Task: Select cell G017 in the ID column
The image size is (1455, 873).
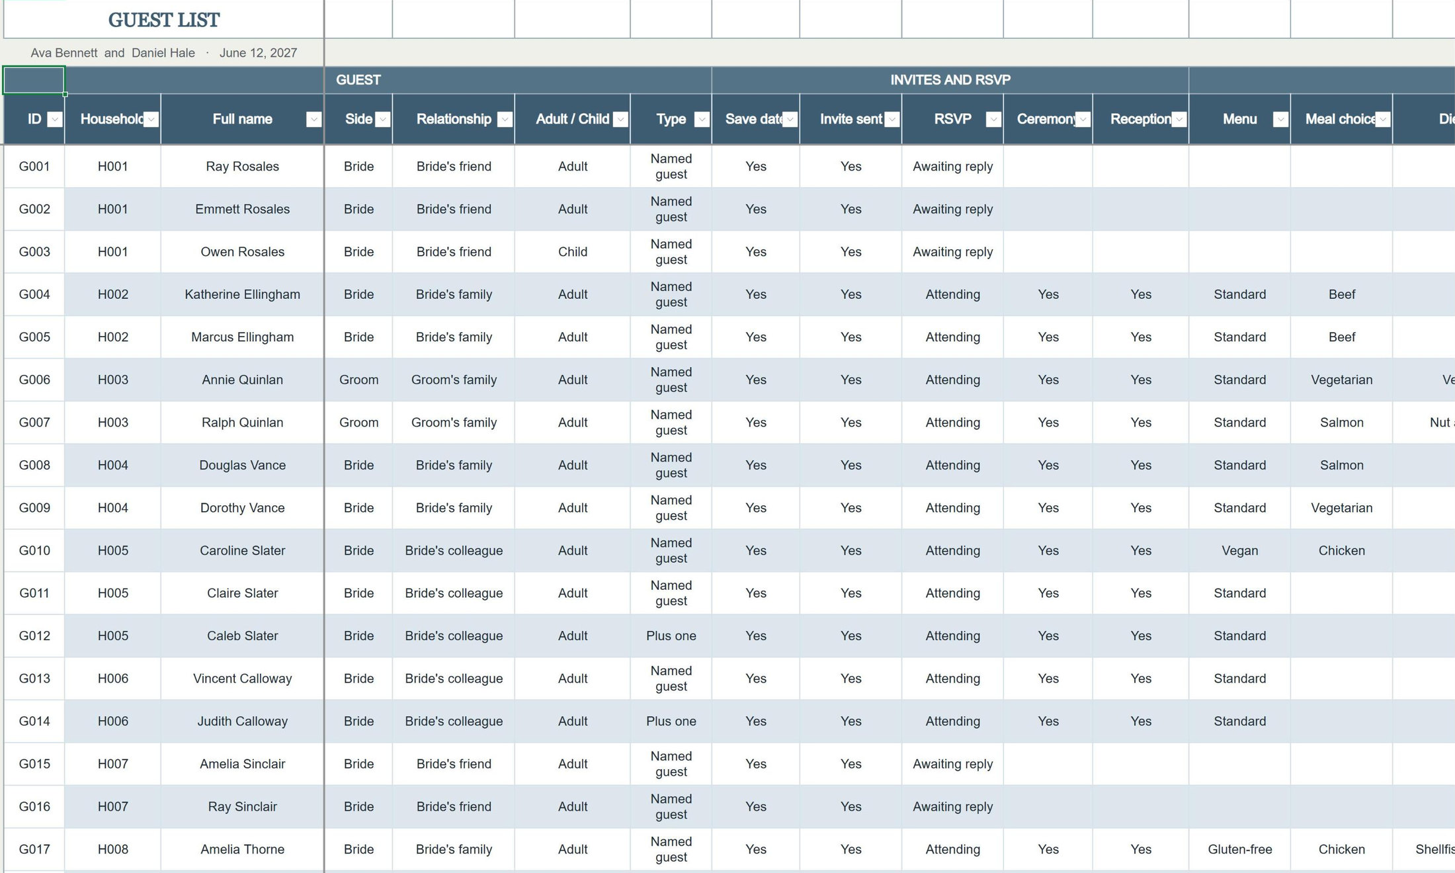Action: 34,849
